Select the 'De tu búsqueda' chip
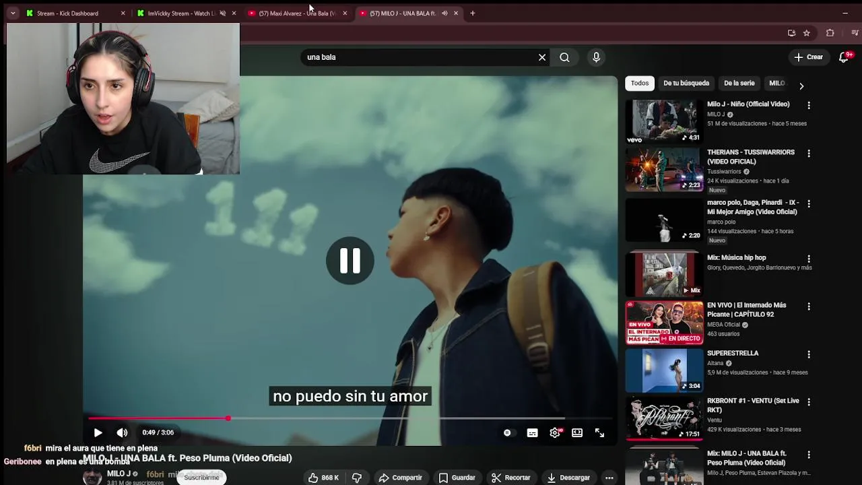The width and height of the screenshot is (862, 485). (686, 83)
